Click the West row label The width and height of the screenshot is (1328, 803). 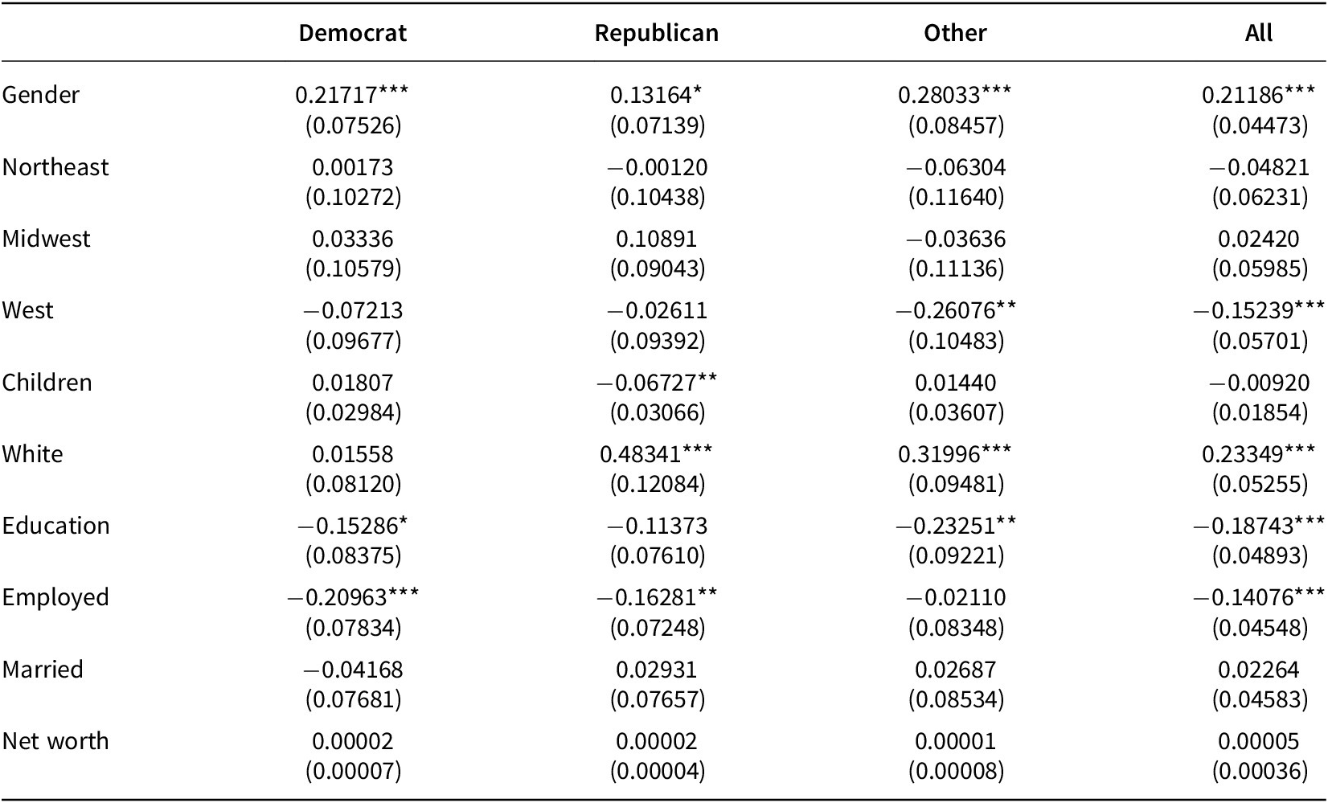pos(28,310)
